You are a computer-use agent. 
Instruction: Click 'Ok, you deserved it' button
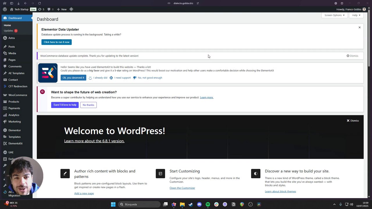tap(73, 78)
